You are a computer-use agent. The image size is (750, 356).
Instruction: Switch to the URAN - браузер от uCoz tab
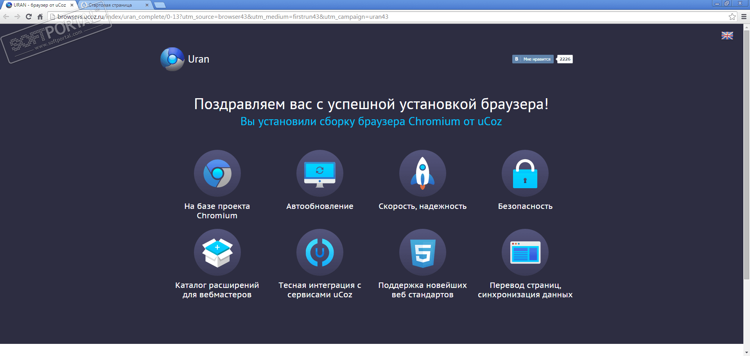39,5
